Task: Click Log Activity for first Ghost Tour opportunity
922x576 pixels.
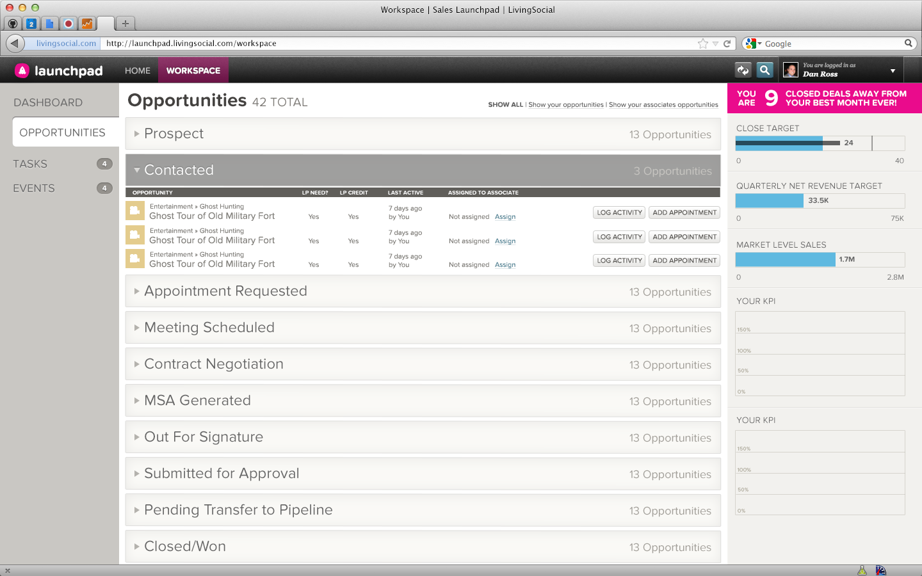Action: [619, 212]
